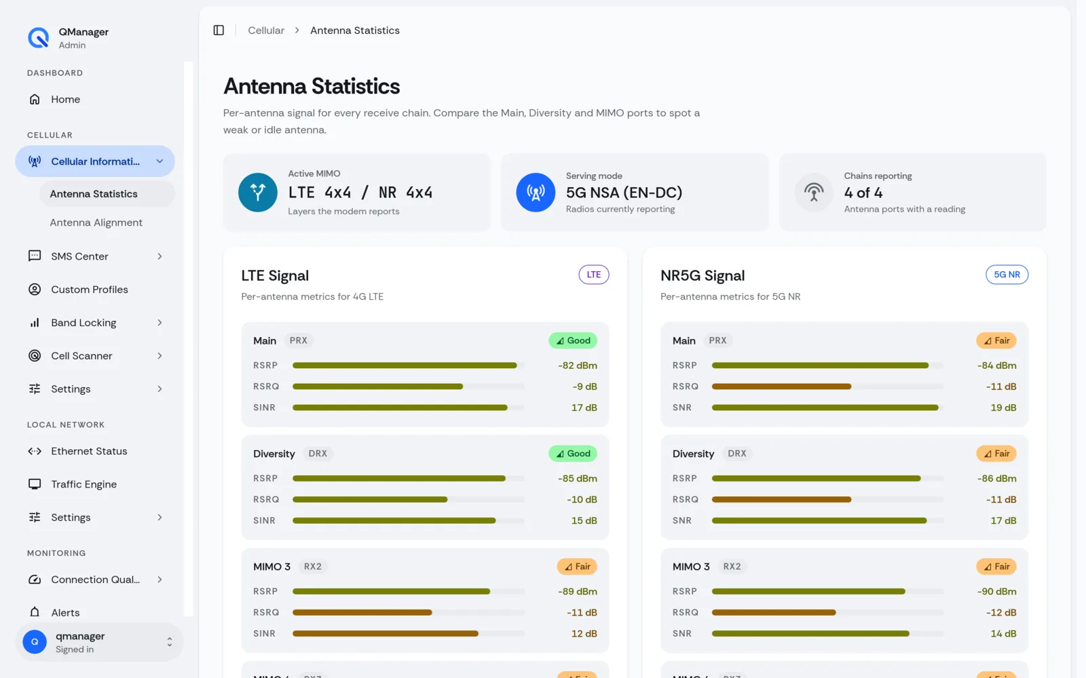Click the '-82 dBm' LTE Main value
This screenshot has height=678, width=1086.
pos(578,365)
